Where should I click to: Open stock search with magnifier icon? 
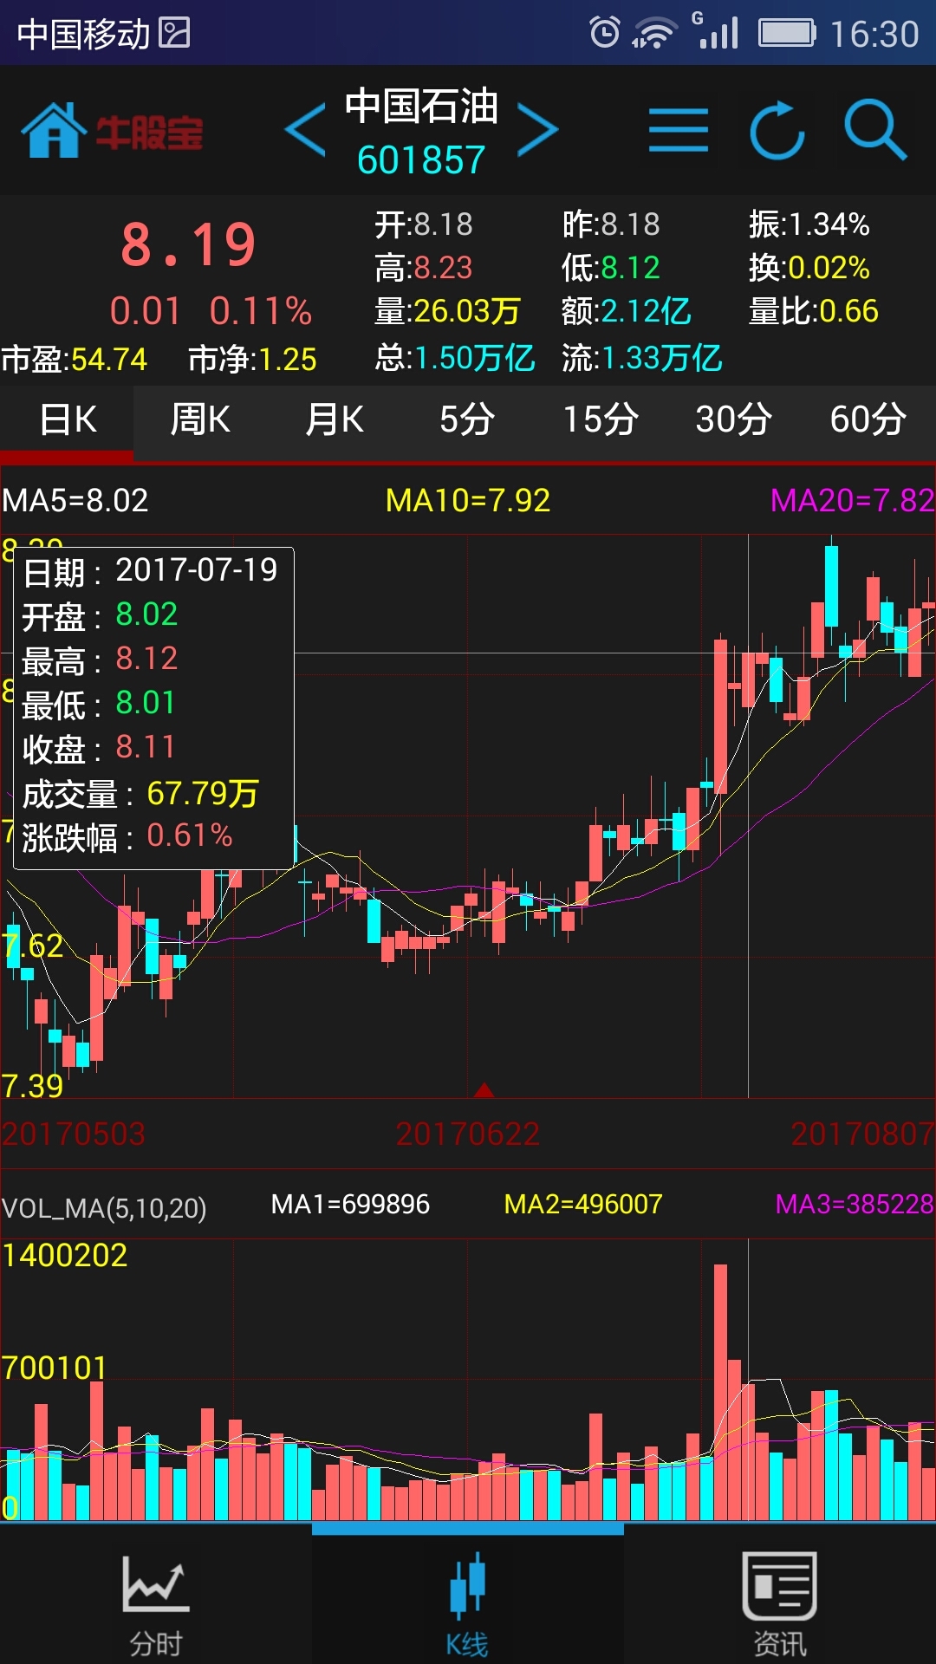(x=875, y=131)
